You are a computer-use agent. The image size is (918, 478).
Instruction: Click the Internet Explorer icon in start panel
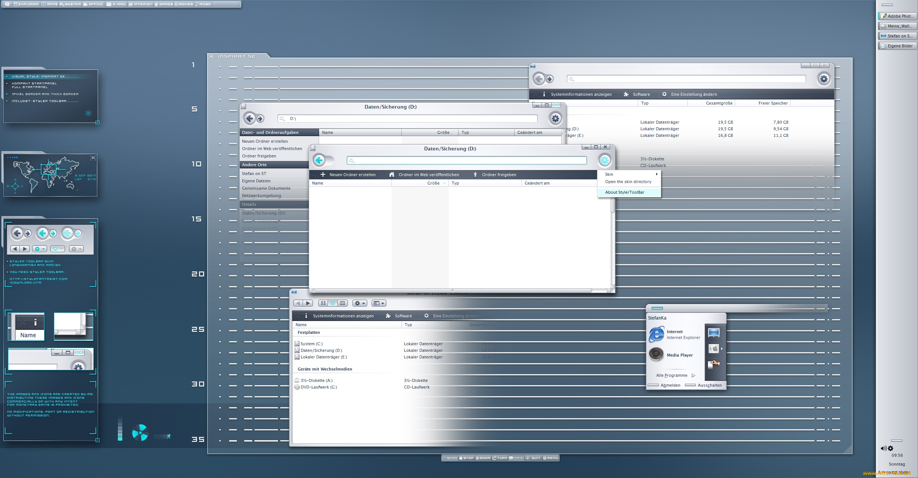click(656, 334)
